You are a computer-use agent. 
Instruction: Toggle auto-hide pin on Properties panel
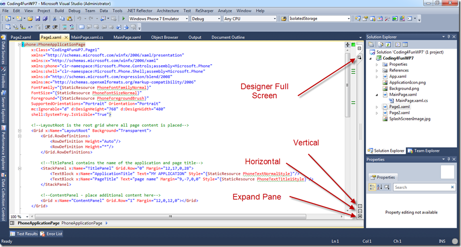coord(448,159)
